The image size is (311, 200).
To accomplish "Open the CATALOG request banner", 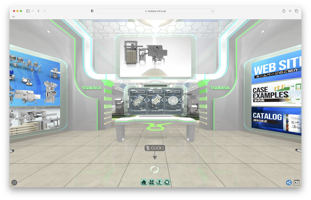I will [276, 121].
